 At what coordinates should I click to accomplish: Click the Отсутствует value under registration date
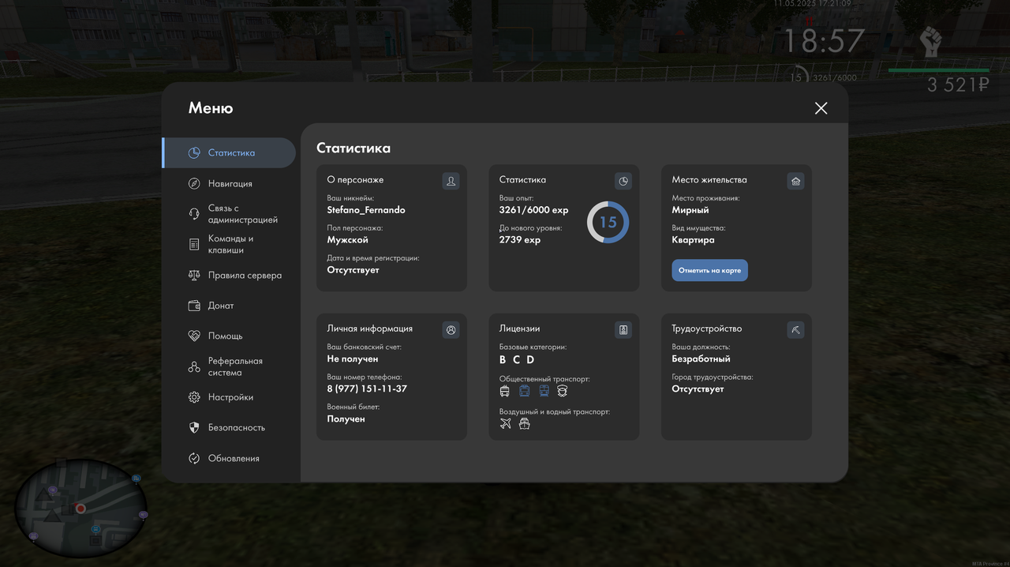[x=353, y=270]
